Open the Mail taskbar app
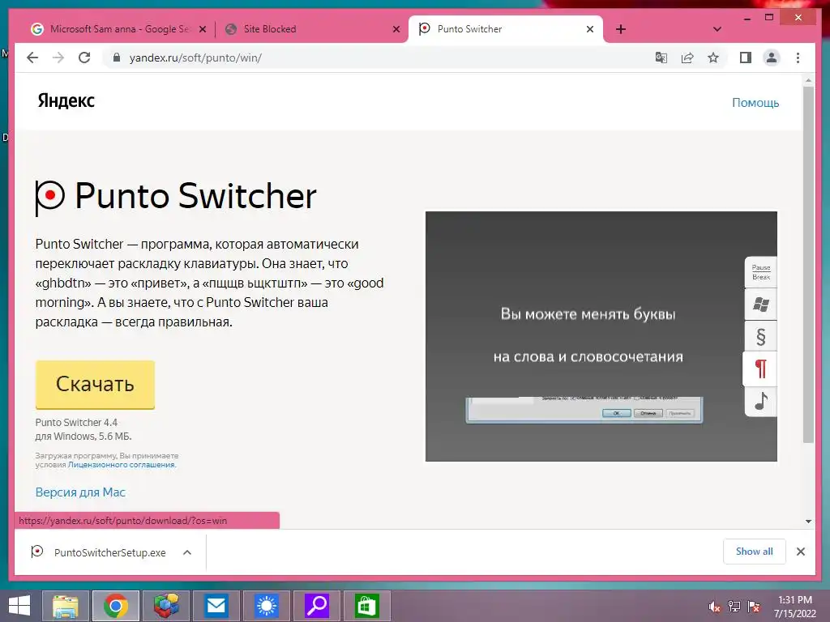This screenshot has width=830, height=622. (216, 606)
